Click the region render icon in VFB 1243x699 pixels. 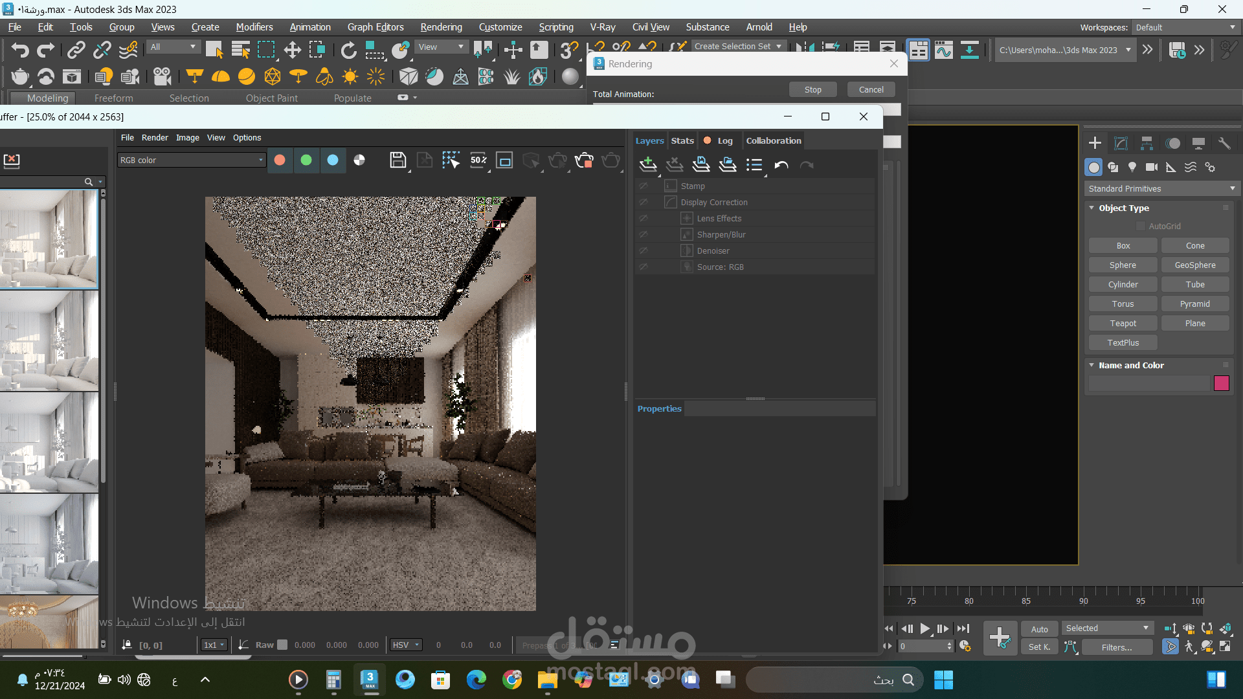coord(504,160)
